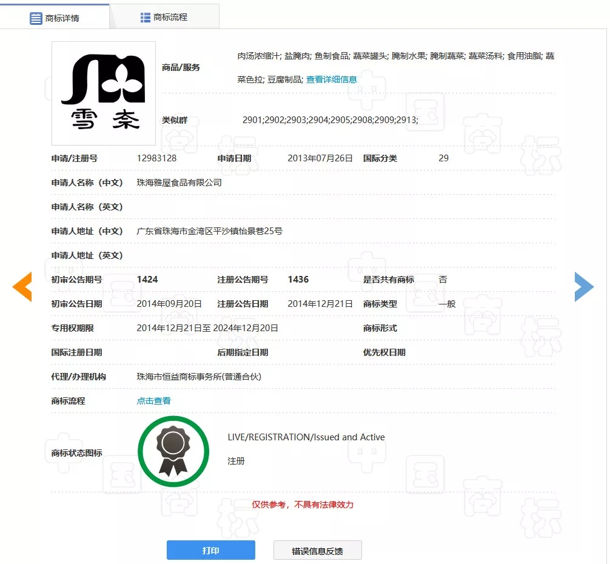Screen dimensions: 610x564
Task: Click the LIVE/REGISTRATION status text
Action: pyautogui.click(x=306, y=437)
